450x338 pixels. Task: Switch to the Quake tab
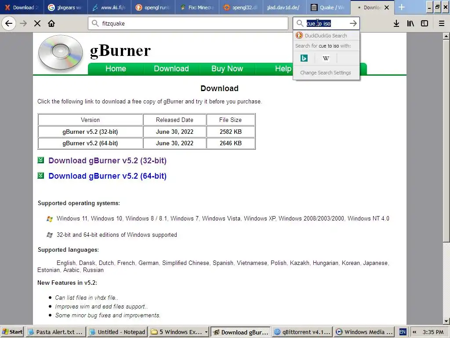[x=328, y=7]
